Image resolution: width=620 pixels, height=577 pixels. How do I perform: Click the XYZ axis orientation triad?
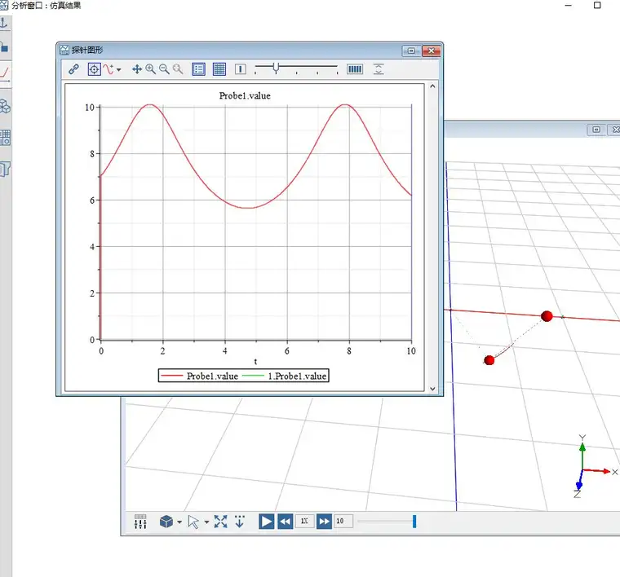coord(595,467)
